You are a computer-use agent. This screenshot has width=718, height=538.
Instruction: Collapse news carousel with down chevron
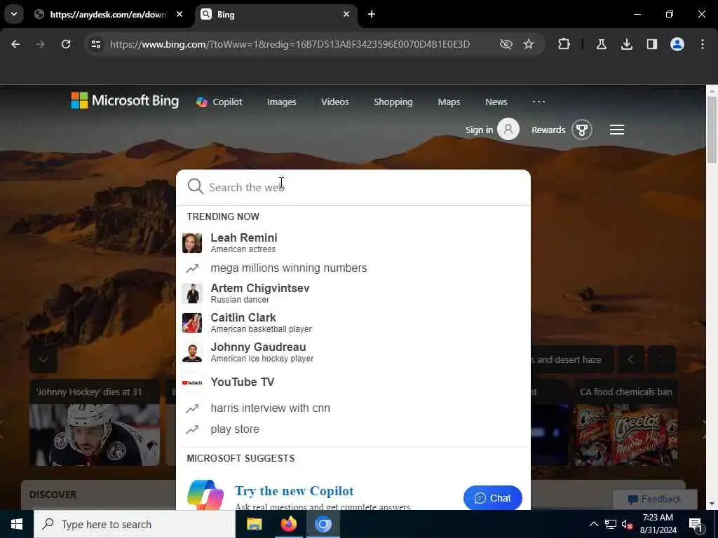(43, 359)
